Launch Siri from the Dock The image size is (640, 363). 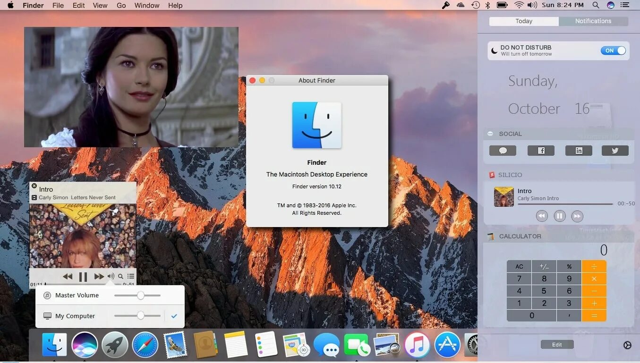85,344
